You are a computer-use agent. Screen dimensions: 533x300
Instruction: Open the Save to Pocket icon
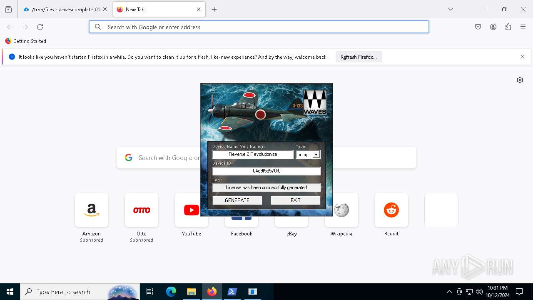[478, 27]
